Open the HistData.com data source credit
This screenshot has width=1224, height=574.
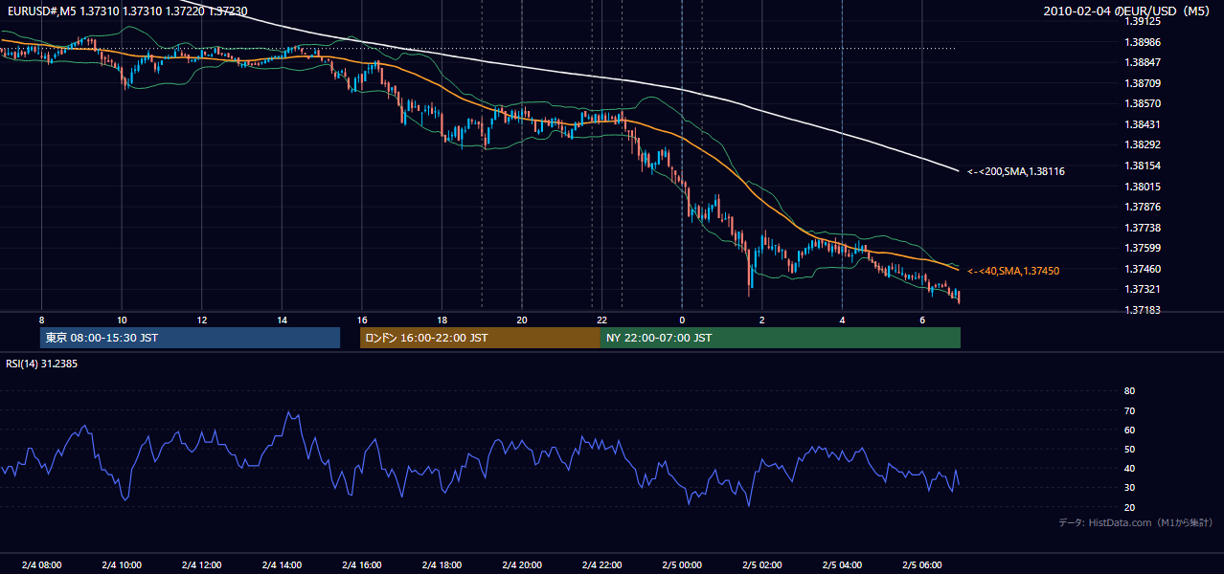click(x=1136, y=522)
